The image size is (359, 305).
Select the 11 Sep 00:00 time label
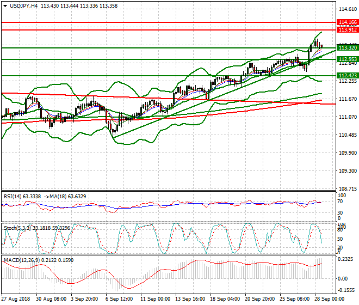click(x=155, y=299)
